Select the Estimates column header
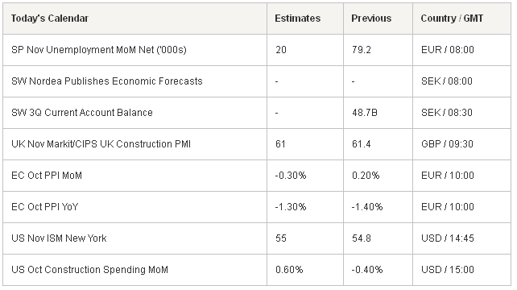517x290 pixels. pyautogui.click(x=297, y=19)
